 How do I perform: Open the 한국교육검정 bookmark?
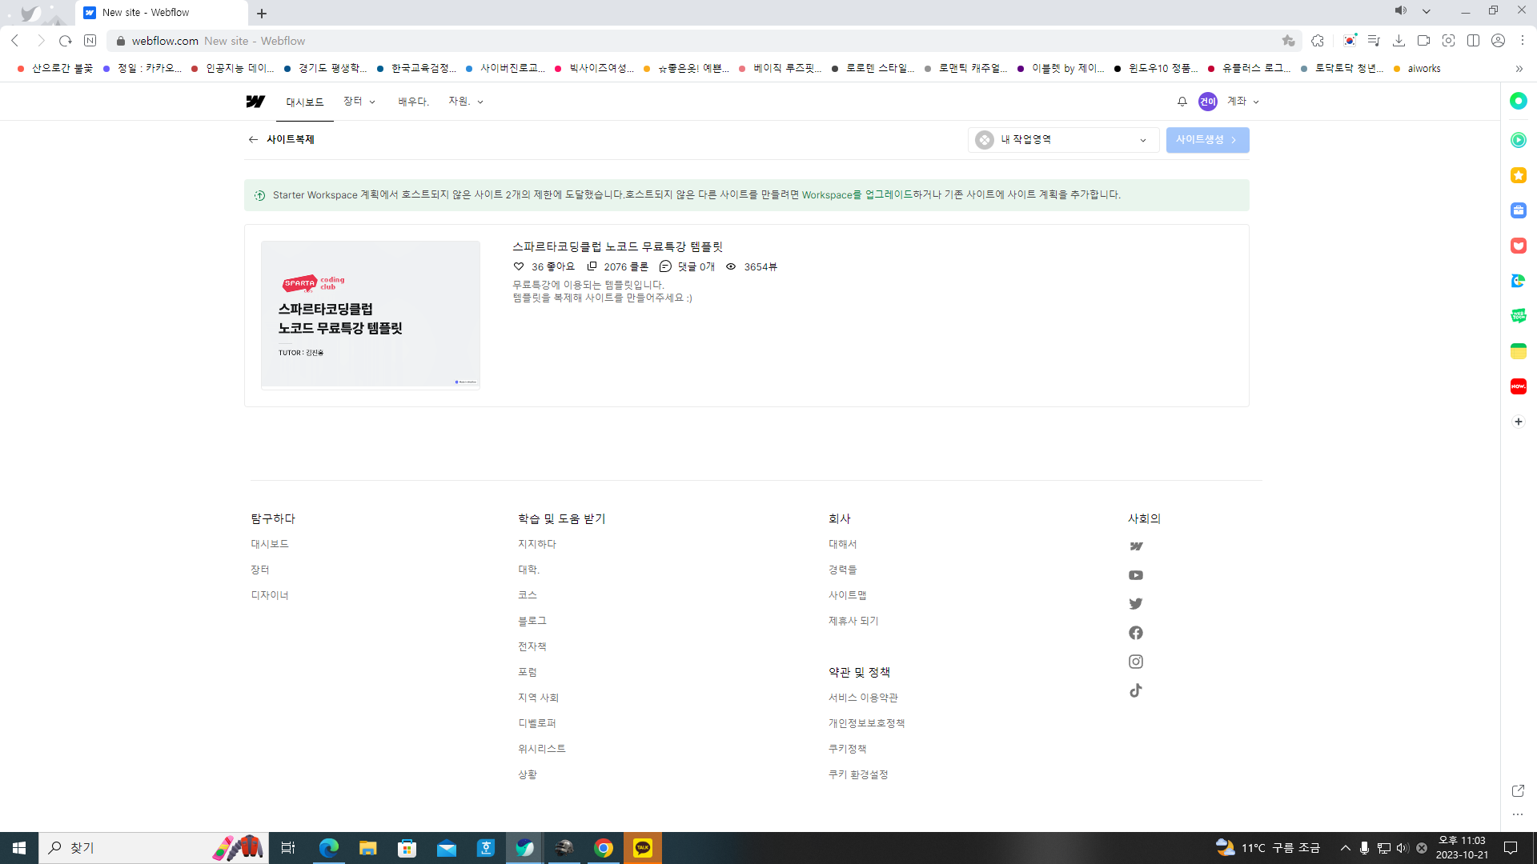pyautogui.click(x=417, y=69)
